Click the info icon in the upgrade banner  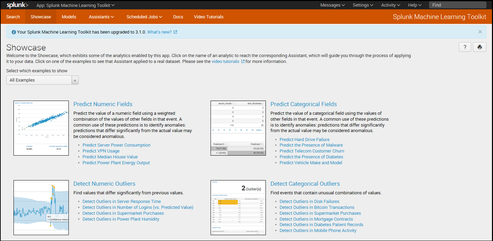[14, 32]
